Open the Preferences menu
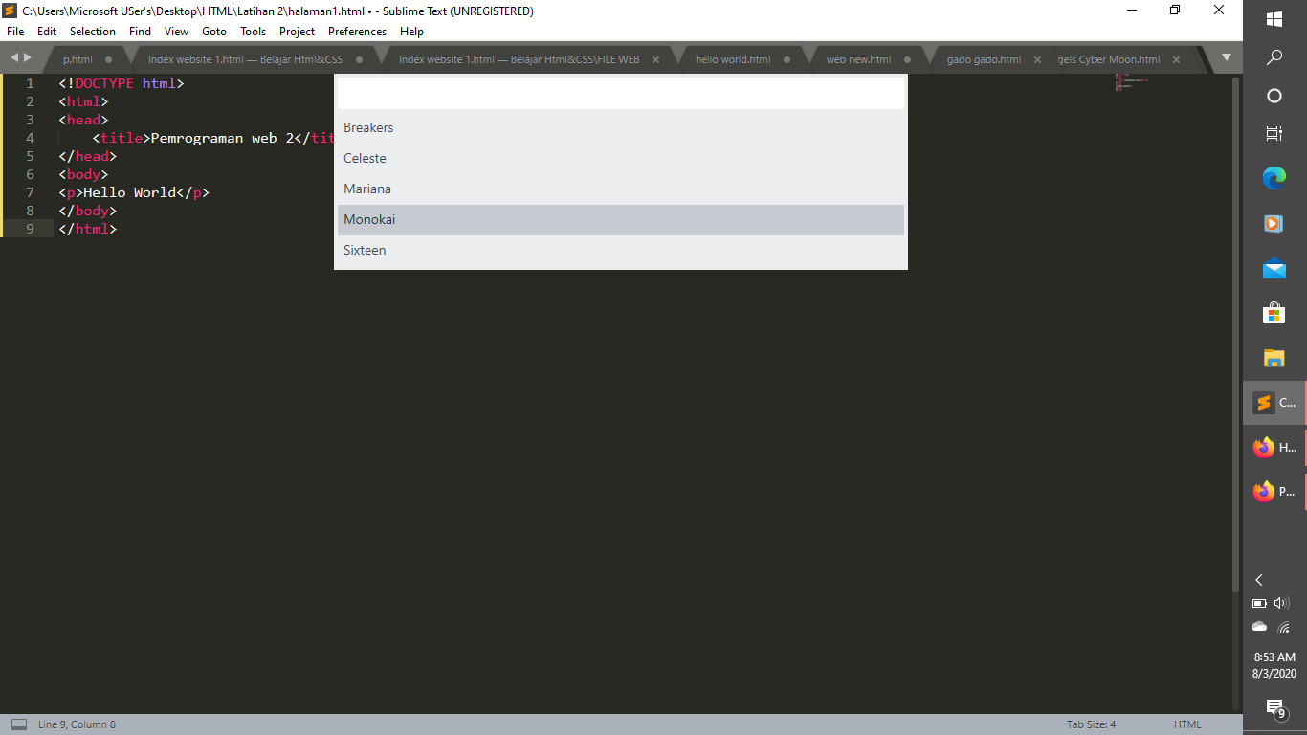Screen dimensions: 1307x735 (358, 32)
